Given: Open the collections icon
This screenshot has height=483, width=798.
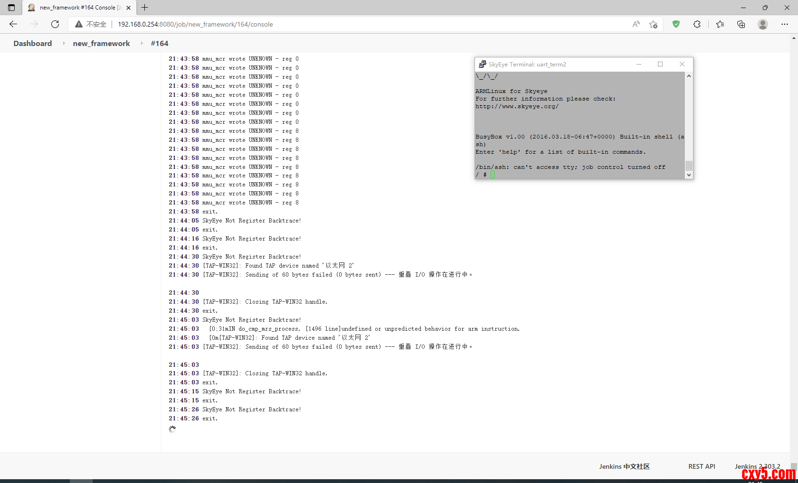Looking at the screenshot, I should pyautogui.click(x=741, y=24).
